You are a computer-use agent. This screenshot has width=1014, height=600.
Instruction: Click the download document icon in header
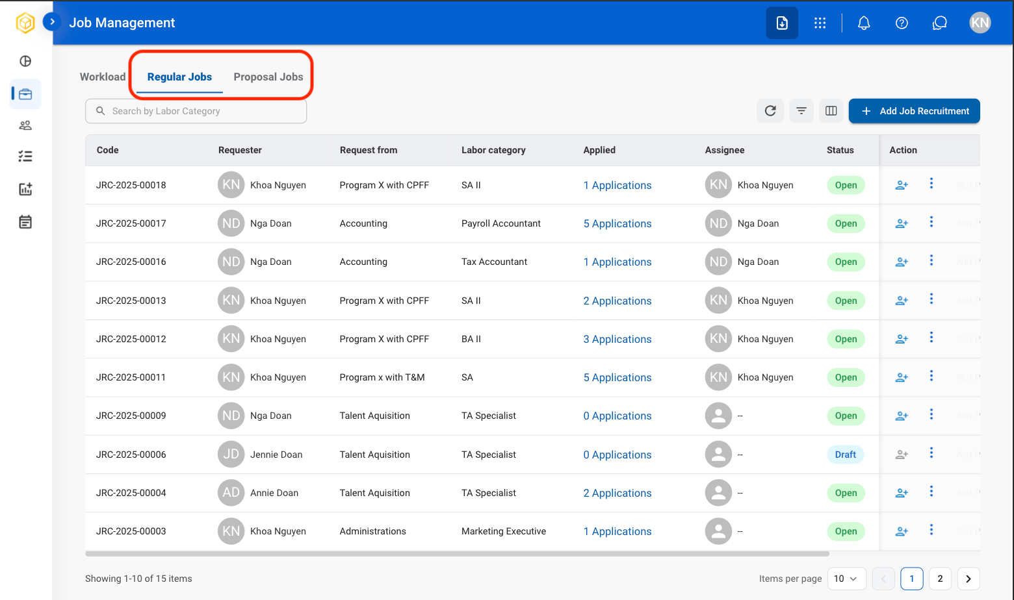782,23
